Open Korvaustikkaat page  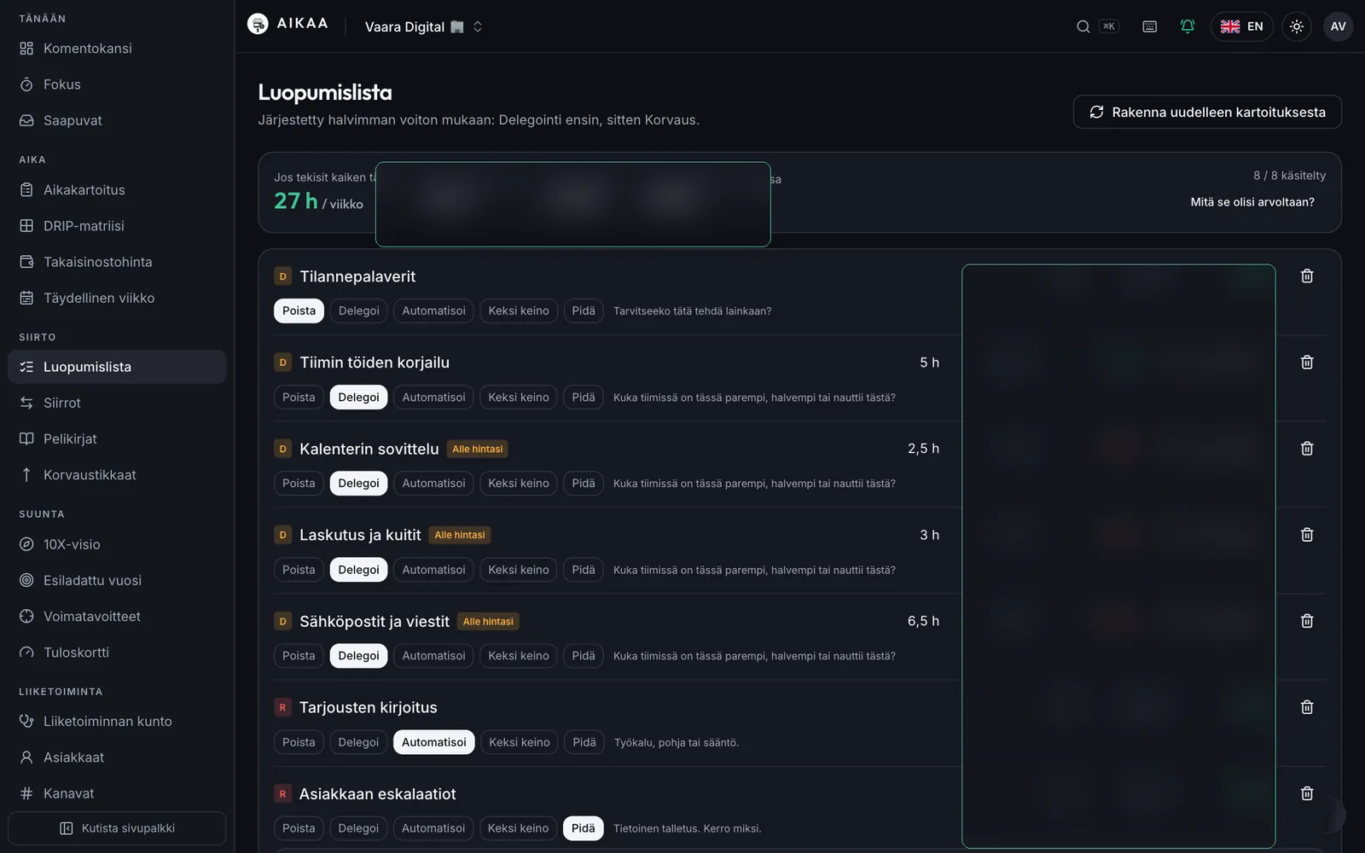117,475
